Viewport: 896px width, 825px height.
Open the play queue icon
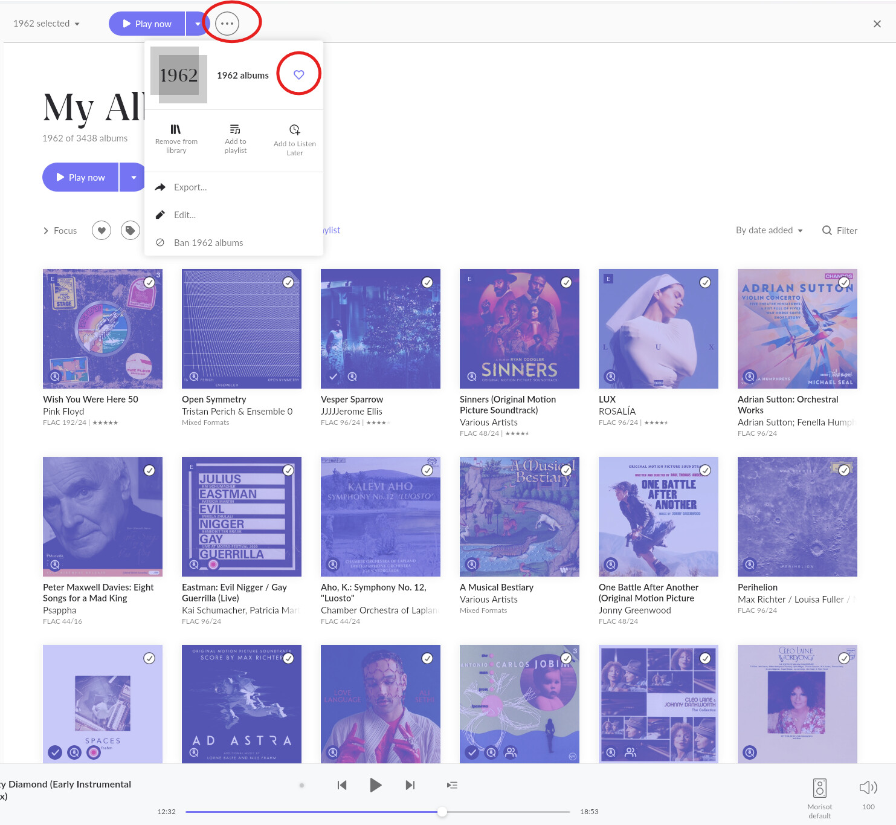click(452, 785)
